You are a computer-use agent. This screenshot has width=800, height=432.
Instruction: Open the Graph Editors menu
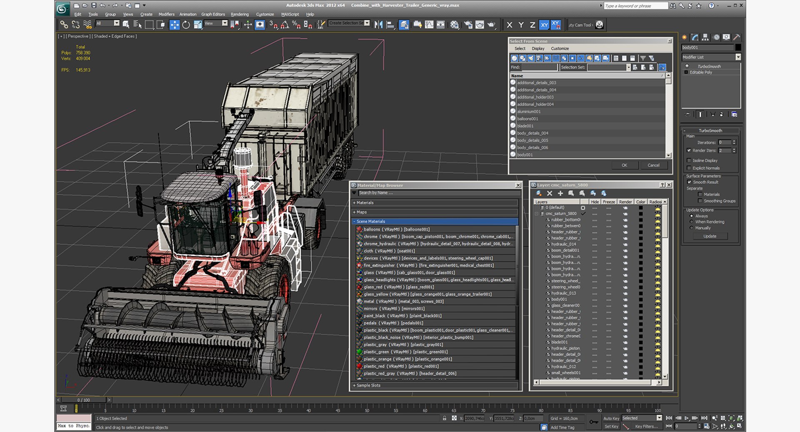(x=213, y=14)
